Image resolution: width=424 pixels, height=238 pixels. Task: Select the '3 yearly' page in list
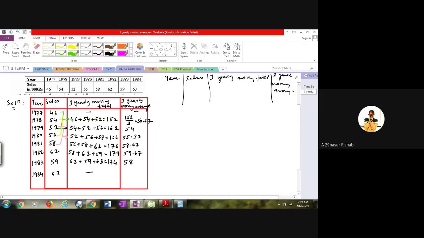(x=309, y=92)
